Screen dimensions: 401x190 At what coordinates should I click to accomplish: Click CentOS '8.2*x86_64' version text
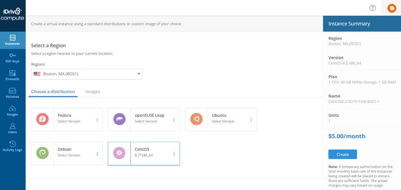pos(144,155)
